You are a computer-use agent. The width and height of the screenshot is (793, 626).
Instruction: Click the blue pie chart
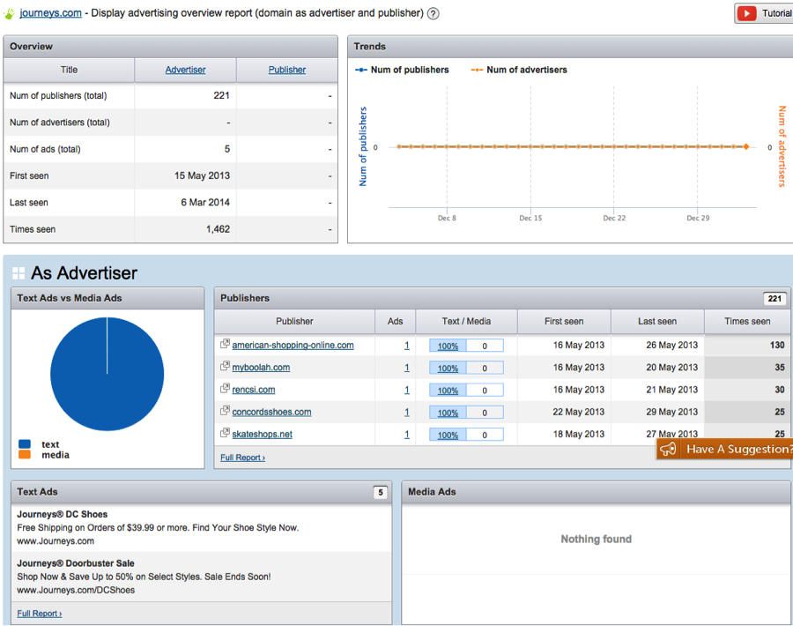[107, 374]
